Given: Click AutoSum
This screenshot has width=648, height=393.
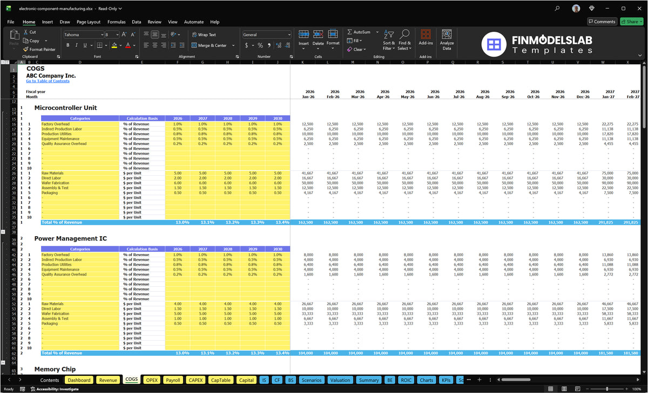Looking at the screenshot, I should tap(359, 32).
